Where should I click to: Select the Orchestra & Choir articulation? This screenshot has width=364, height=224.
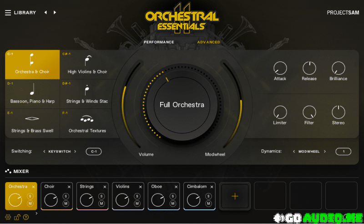pyautogui.click(x=32, y=64)
